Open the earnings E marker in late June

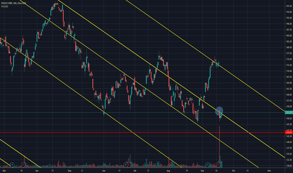129,165
